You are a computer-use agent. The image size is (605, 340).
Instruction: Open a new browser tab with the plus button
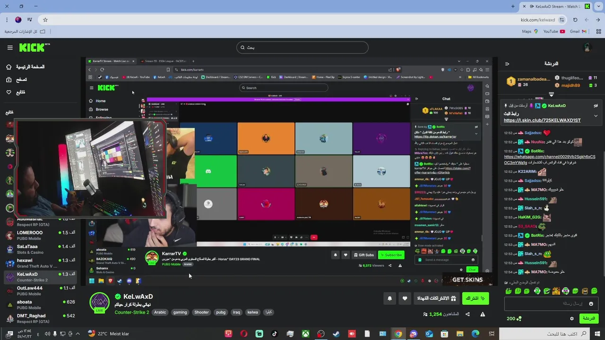pos(513,7)
